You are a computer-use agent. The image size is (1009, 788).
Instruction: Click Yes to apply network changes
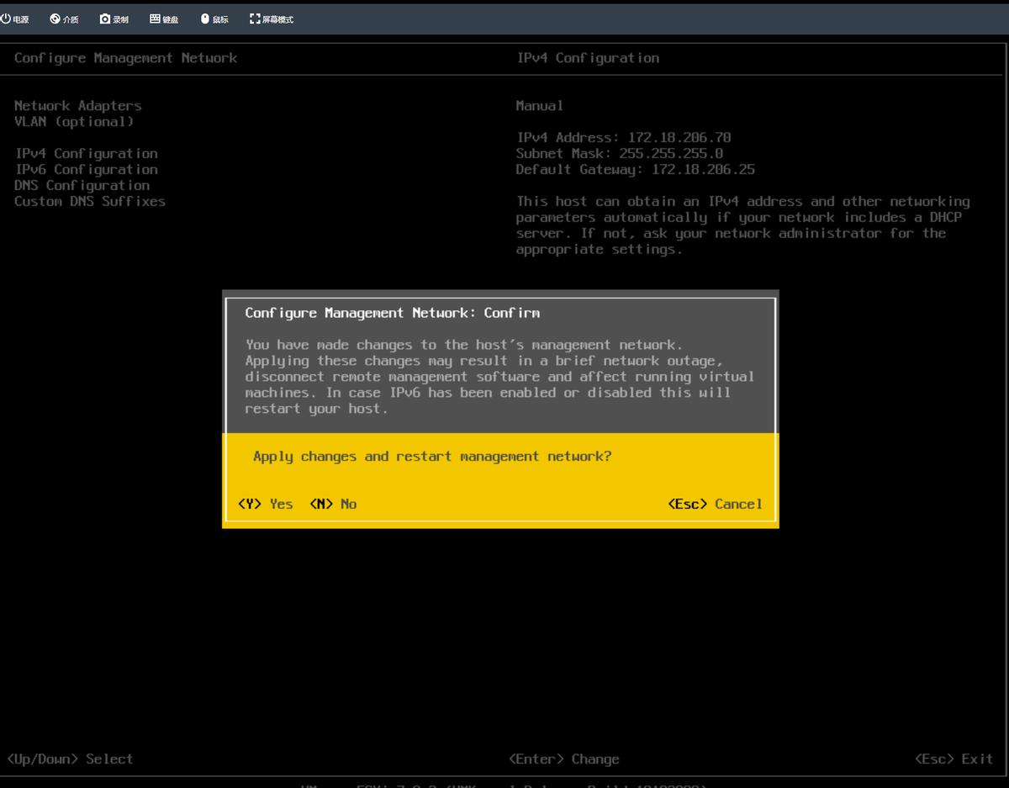(266, 504)
